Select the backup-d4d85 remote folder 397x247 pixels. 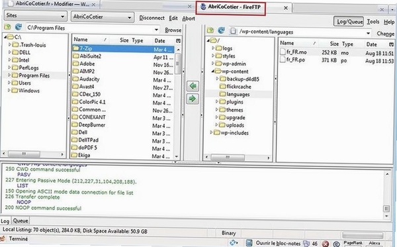(243, 79)
